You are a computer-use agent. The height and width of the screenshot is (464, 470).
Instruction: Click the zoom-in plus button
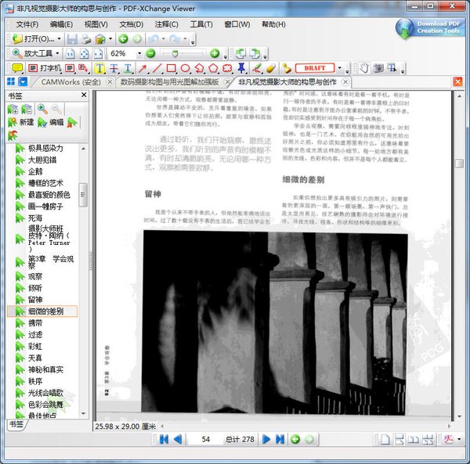215,53
